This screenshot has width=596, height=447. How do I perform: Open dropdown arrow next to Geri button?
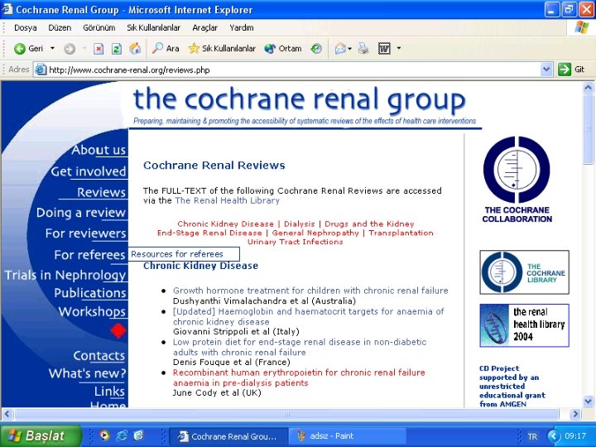click(52, 48)
